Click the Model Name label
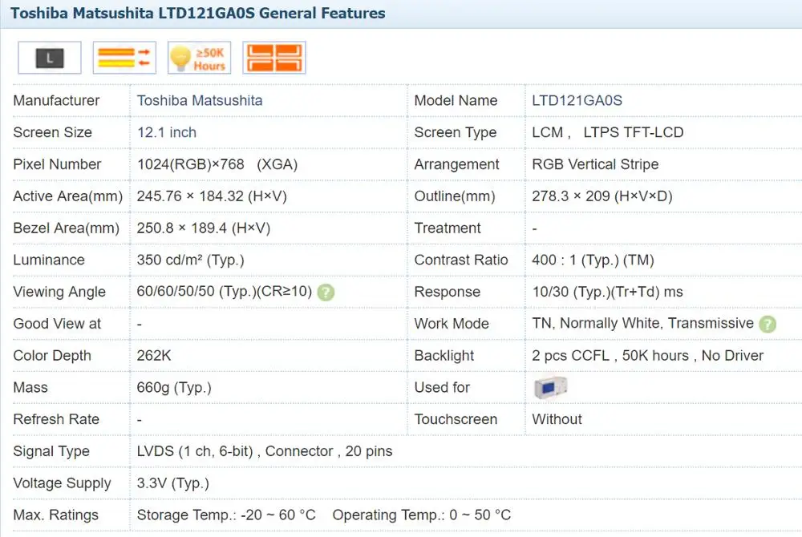Screen dimensions: 802x537 (456, 100)
